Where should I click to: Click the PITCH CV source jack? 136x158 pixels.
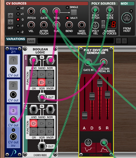[31, 11]
